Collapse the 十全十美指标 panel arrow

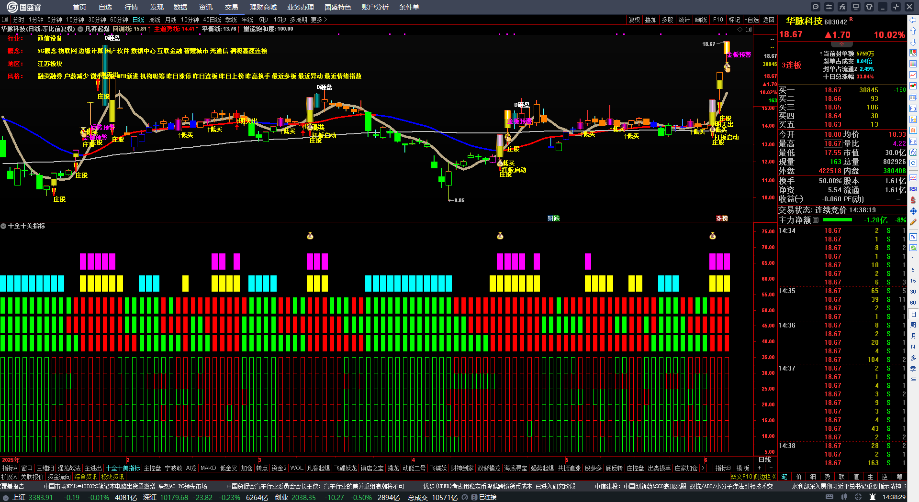coord(3,226)
